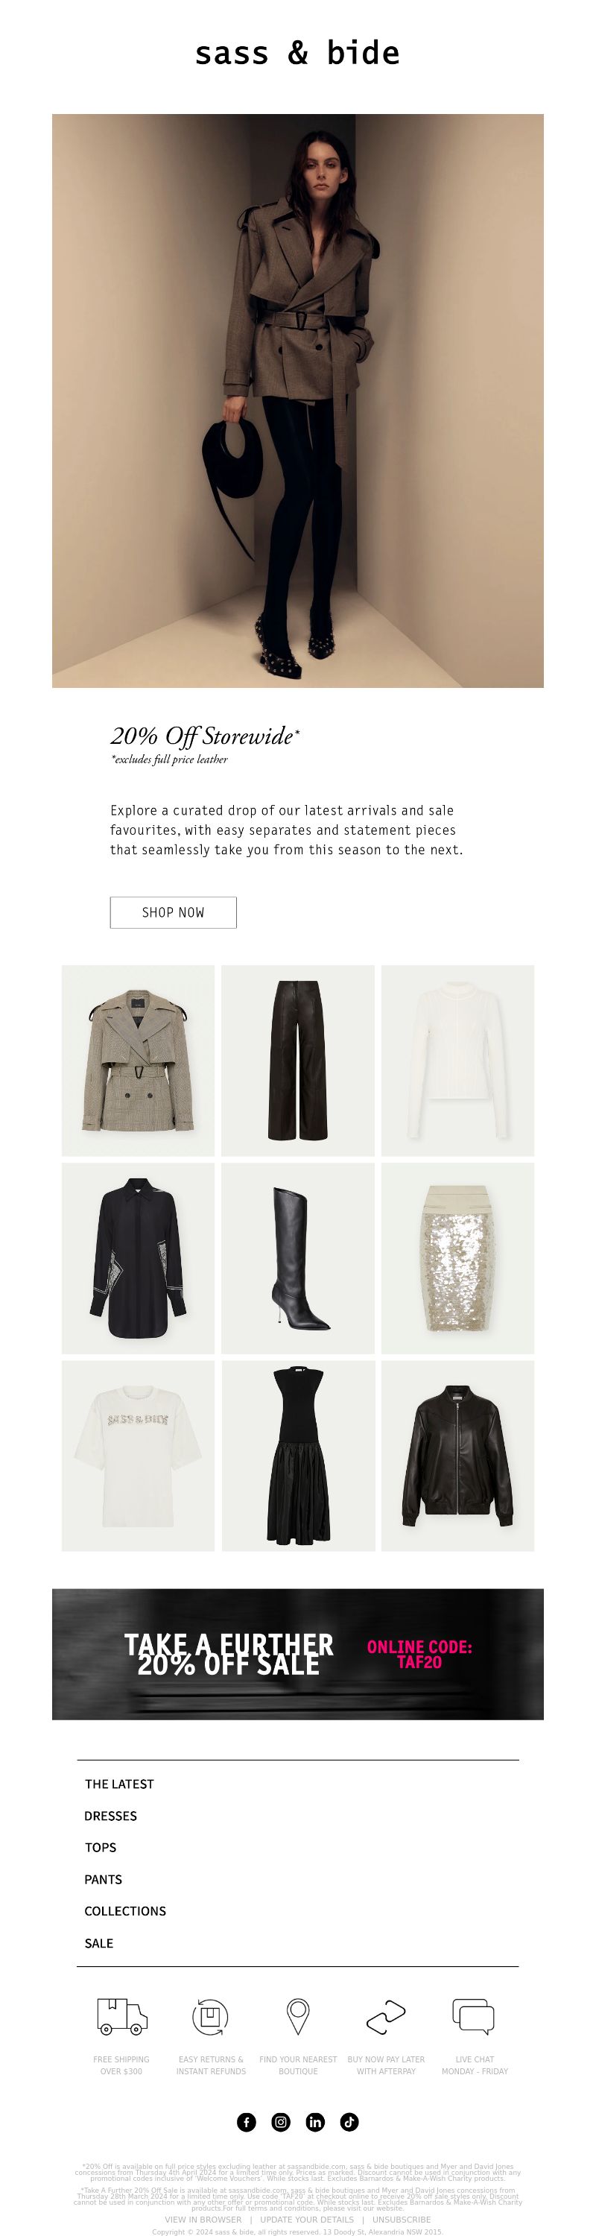This screenshot has height=2236, width=596.
Task: Click the black knee-high boot thumbnail
Action: tap(299, 1258)
